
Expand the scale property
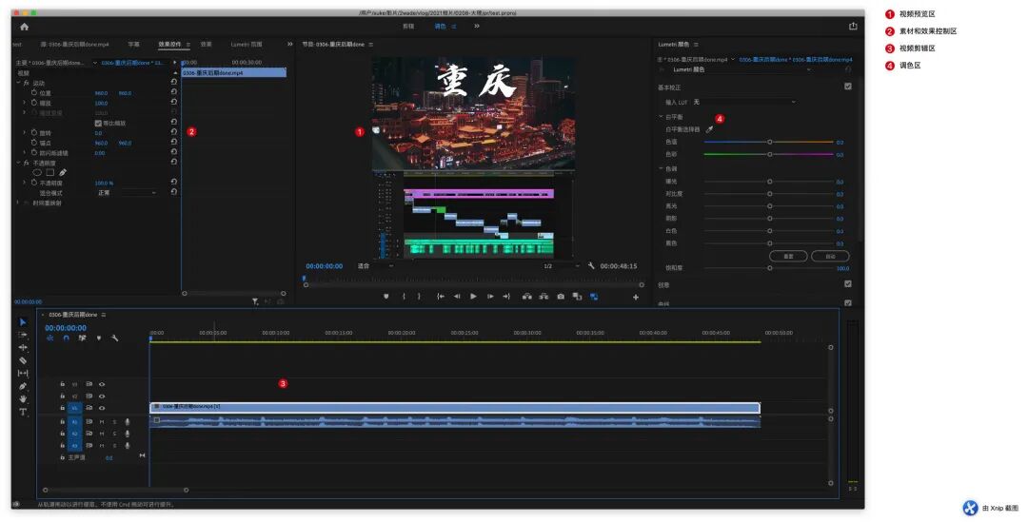(x=25, y=103)
